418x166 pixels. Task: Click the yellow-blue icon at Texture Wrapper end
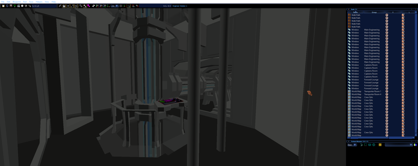coord(415,145)
